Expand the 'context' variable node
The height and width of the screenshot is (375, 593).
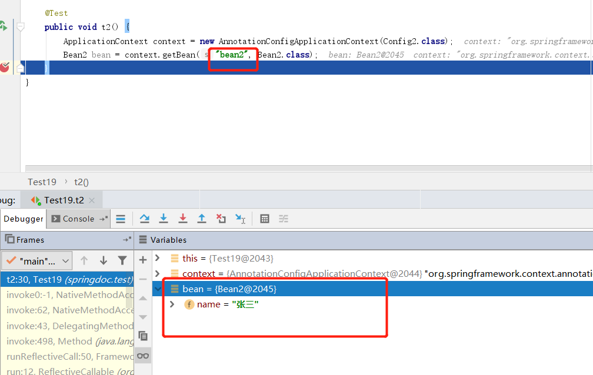[158, 273]
